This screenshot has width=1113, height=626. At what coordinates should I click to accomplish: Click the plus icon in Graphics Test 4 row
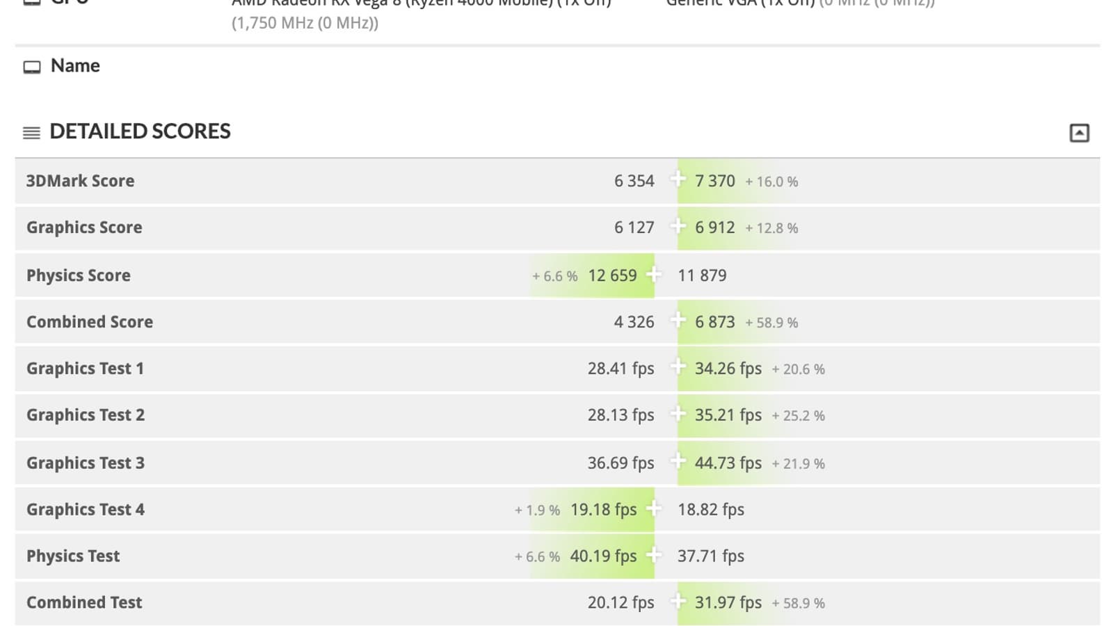(x=653, y=508)
